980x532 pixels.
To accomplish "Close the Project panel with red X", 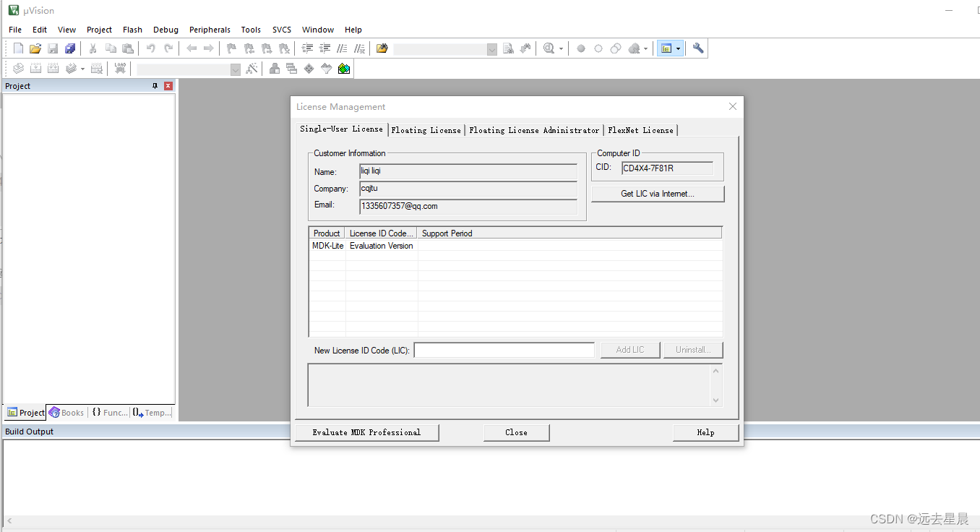I will pos(168,86).
